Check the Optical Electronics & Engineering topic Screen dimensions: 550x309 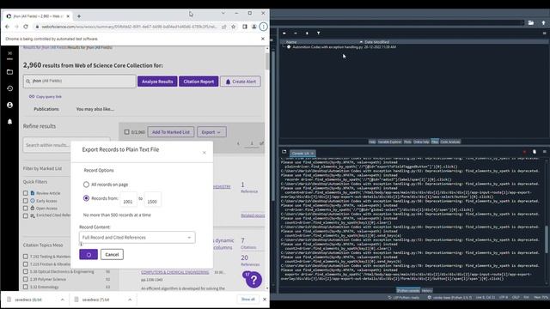(25, 271)
